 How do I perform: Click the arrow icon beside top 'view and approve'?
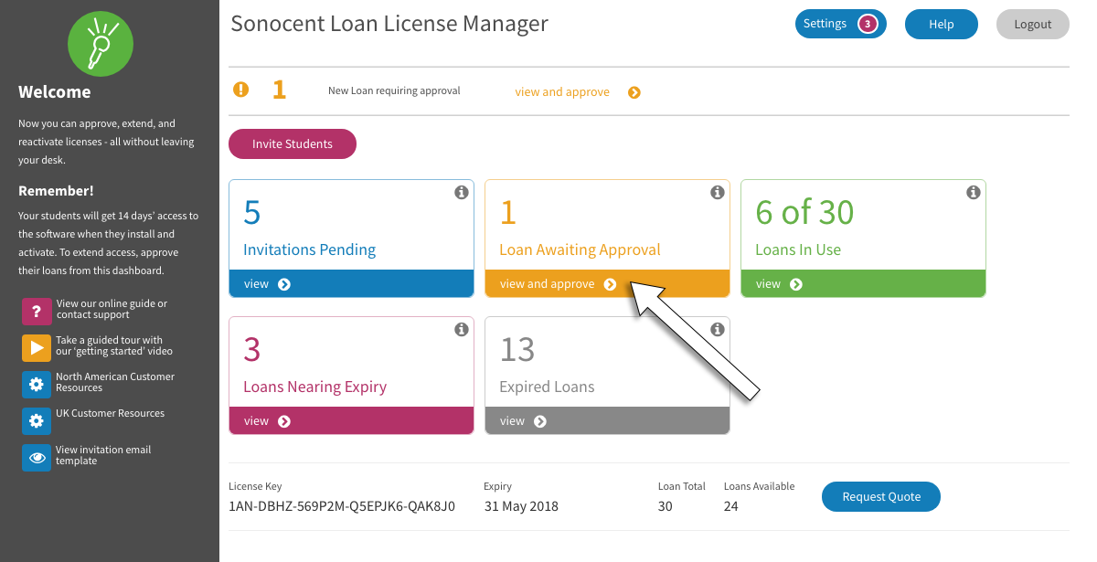tap(634, 92)
